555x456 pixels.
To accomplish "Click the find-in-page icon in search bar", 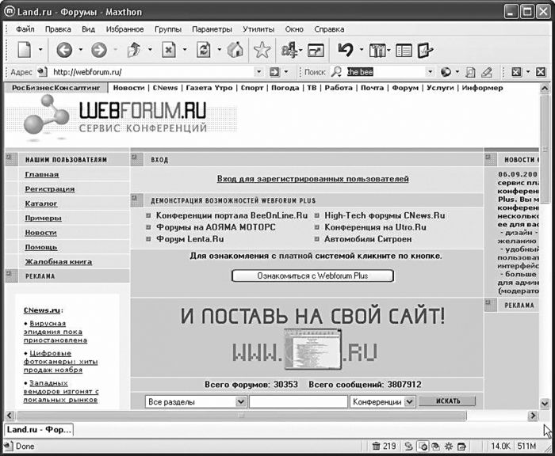I will pos(470,72).
